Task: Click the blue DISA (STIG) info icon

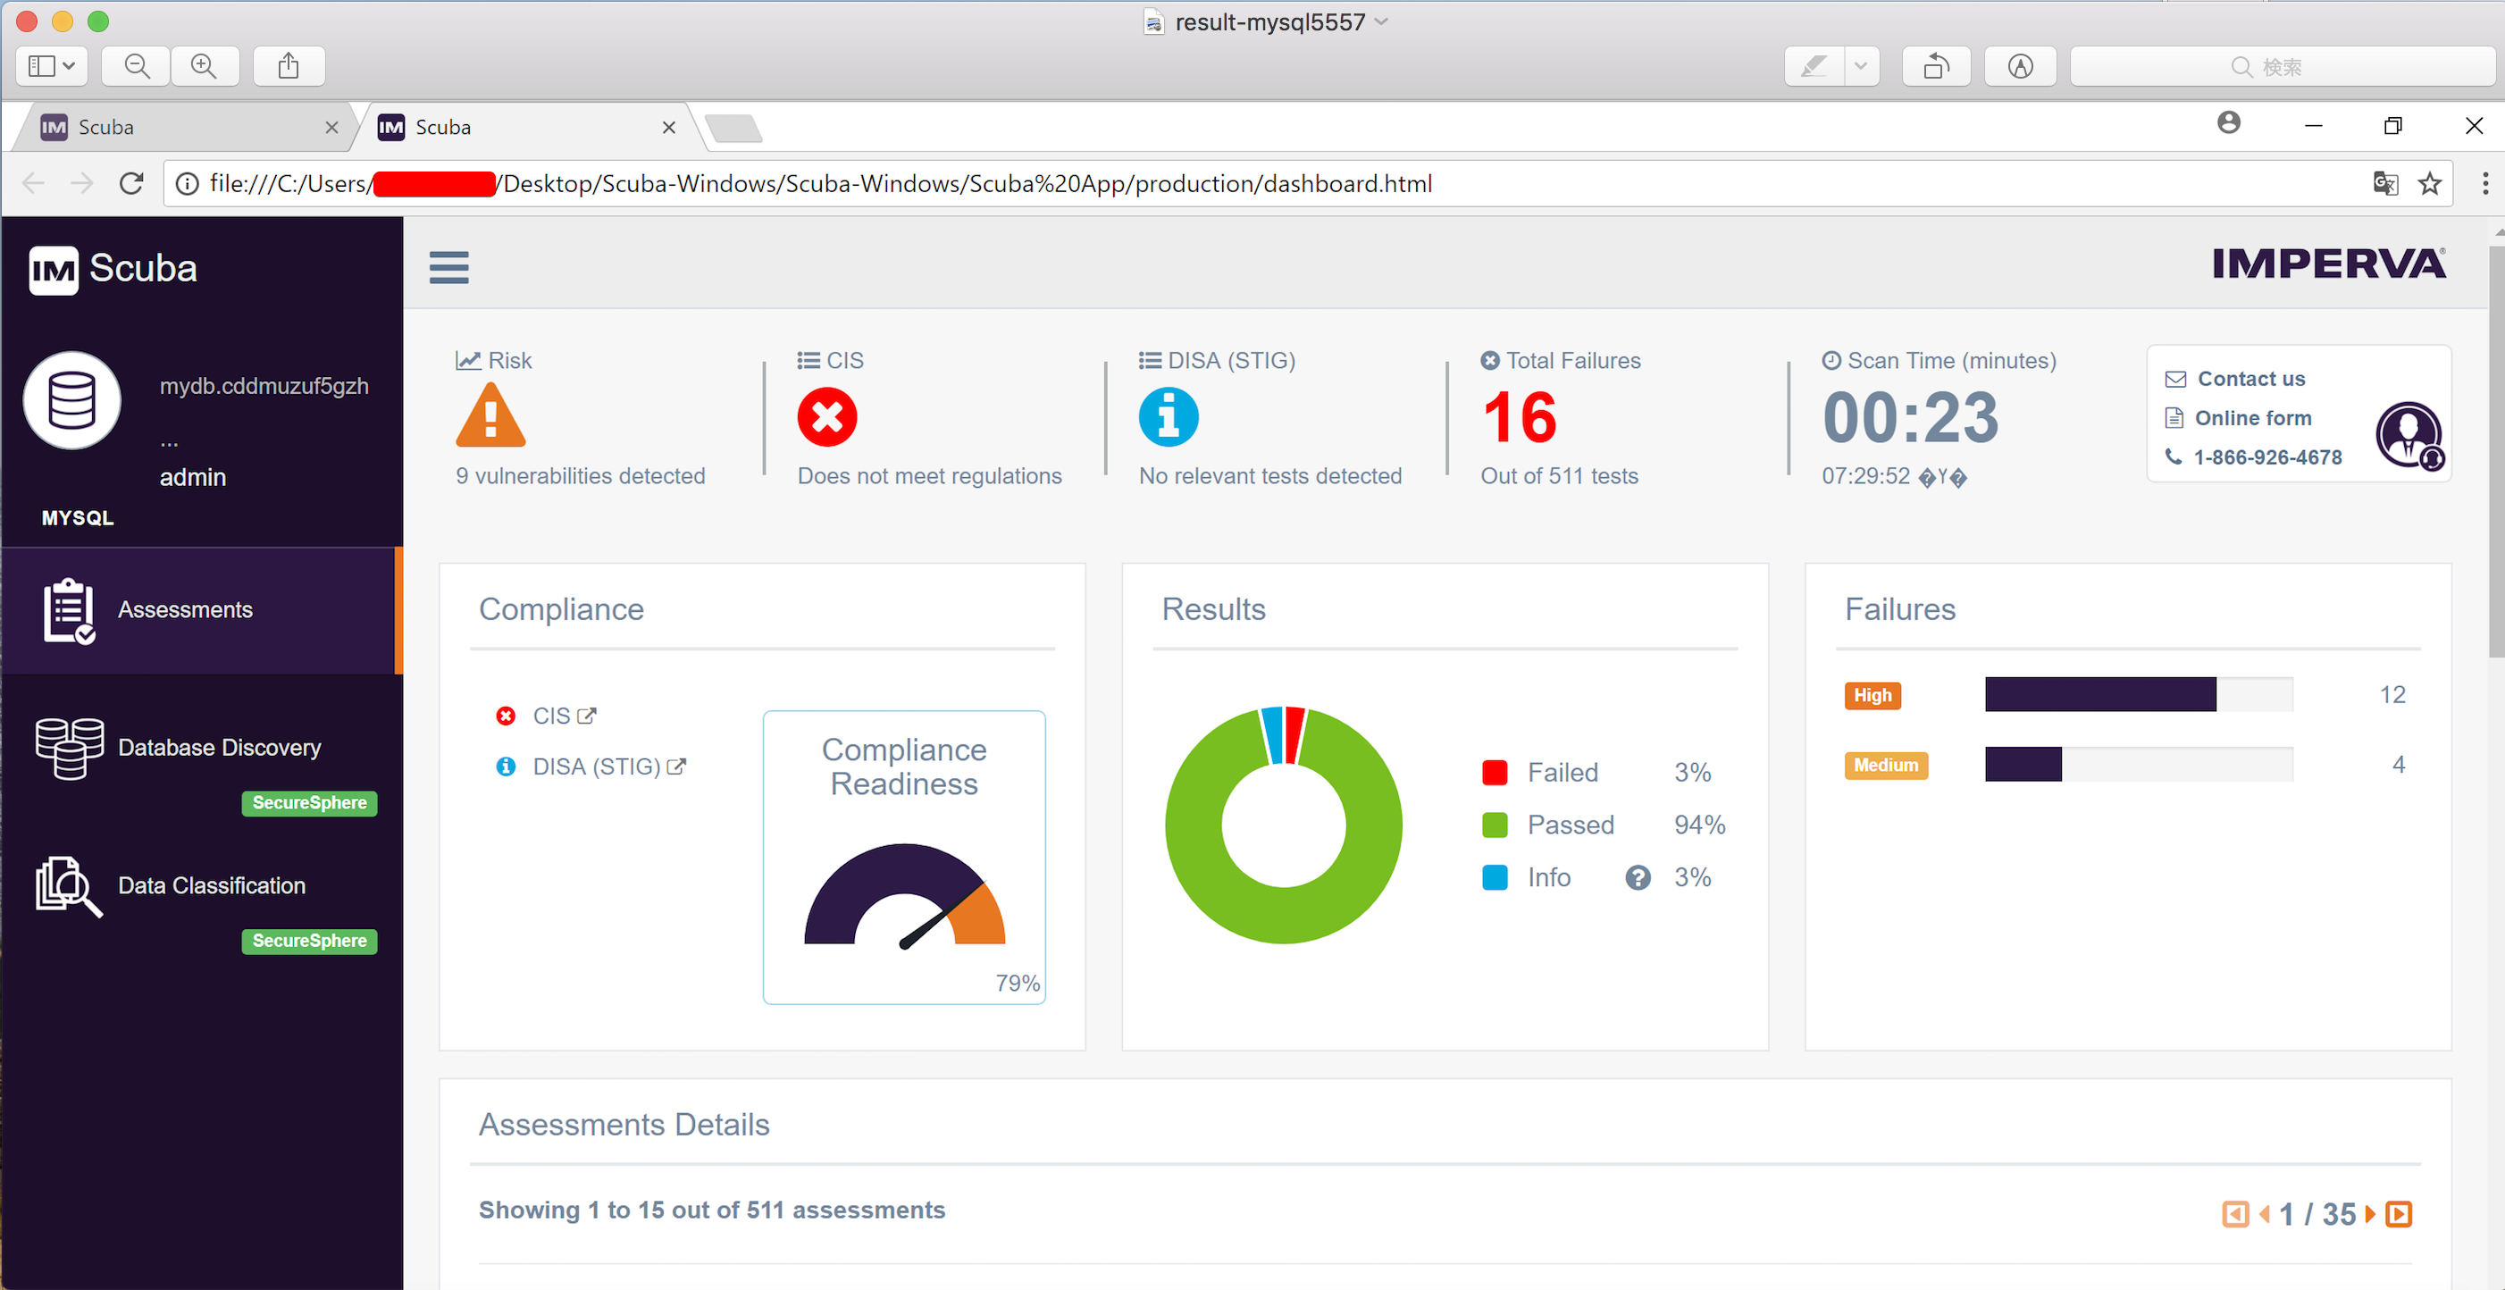Action: 1168,417
